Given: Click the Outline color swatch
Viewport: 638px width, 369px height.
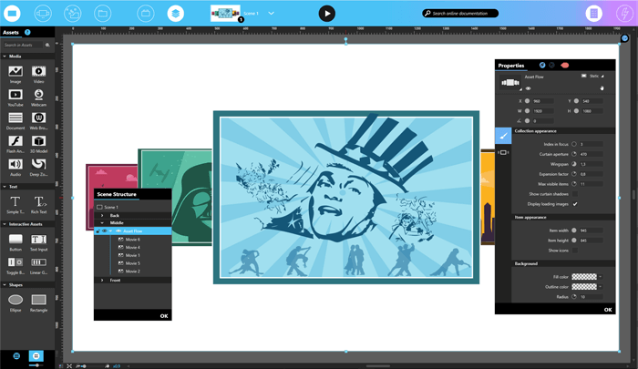Looking at the screenshot, I should click(584, 287).
